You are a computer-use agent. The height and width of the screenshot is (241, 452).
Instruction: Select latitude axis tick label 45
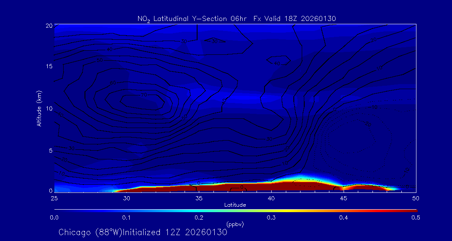[344, 198]
